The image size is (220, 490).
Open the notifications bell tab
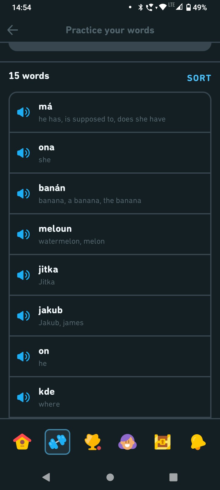point(198,442)
